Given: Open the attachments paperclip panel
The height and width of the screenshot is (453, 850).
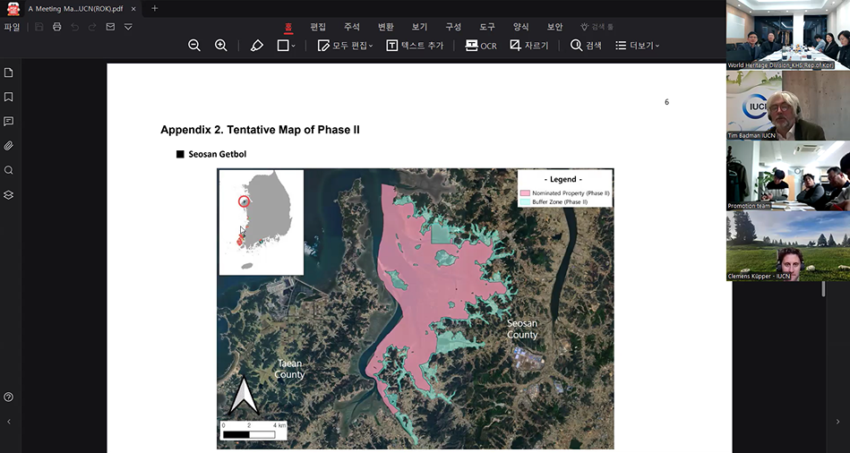Looking at the screenshot, I should click(x=9, y=145).
